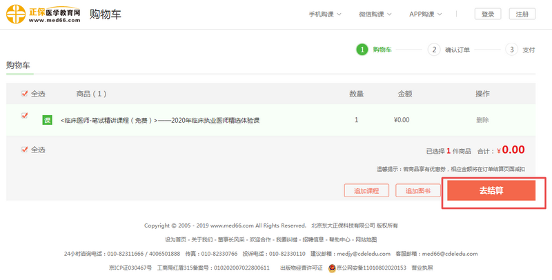Uncheck the 临床医师 course item checkbox
The width and height of the screenshot is (552, 280).
pos(25,115)
